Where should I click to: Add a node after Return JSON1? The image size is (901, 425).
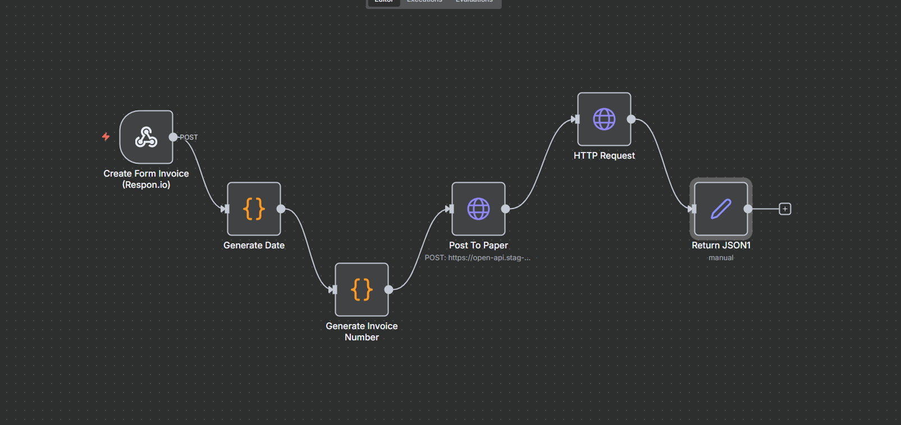785,209
